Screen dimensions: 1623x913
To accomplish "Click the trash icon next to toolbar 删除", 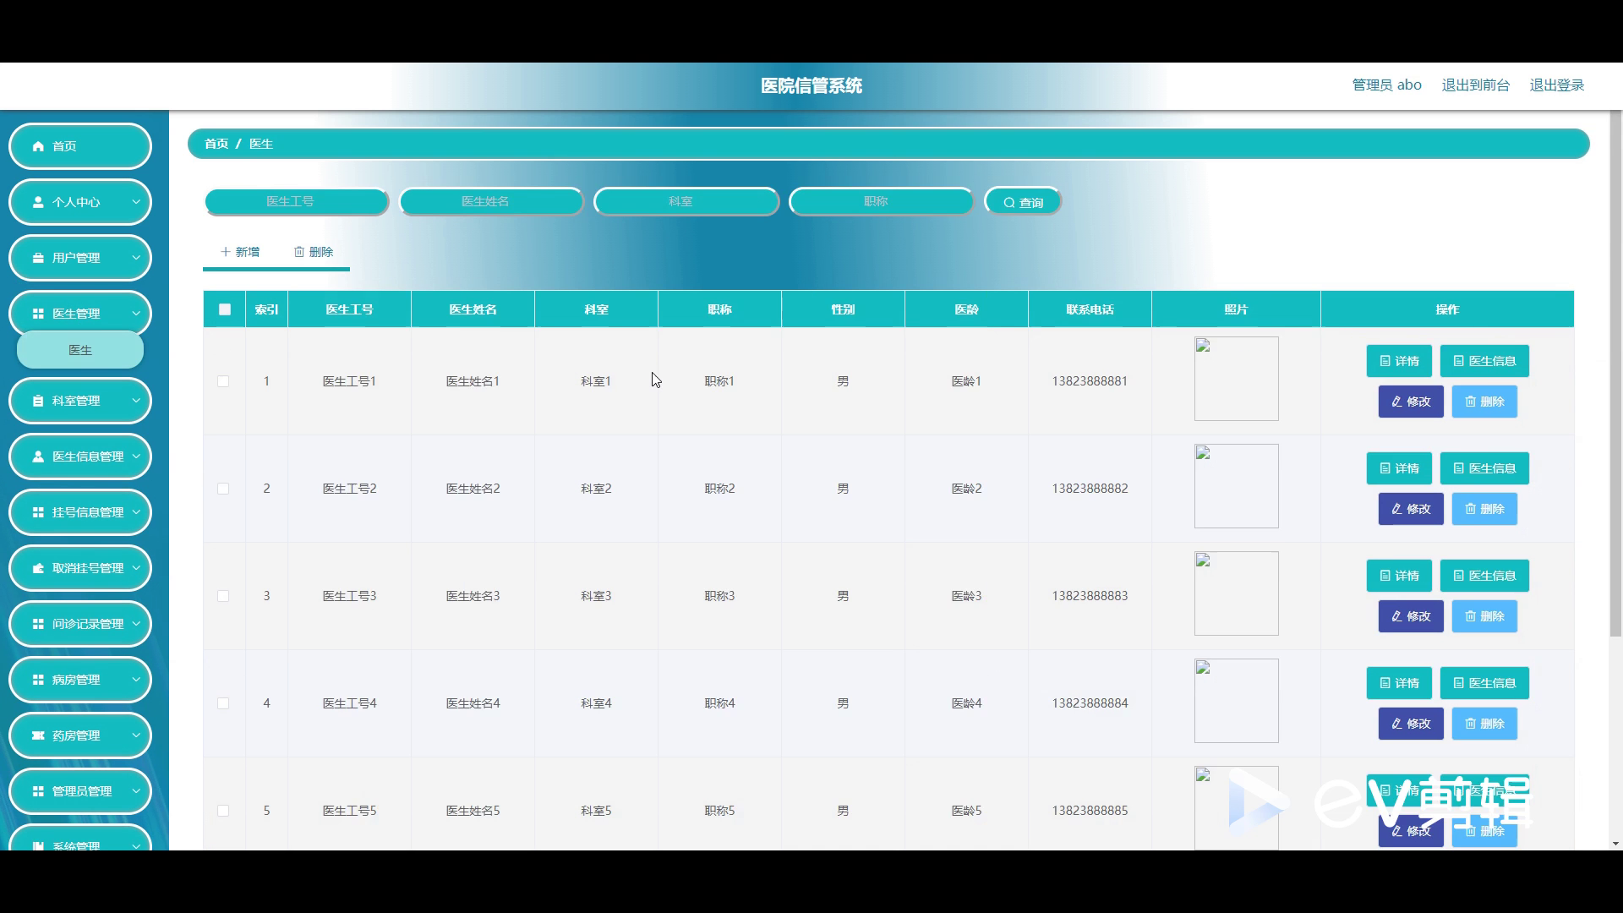I will click(299, 252).
